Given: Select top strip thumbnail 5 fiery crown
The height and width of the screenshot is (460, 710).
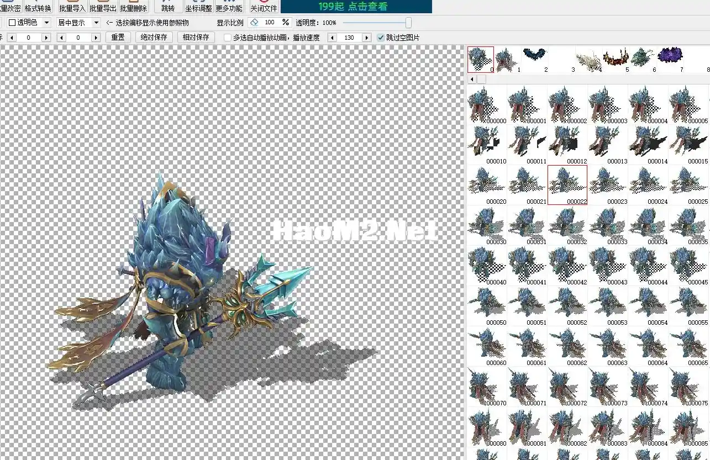Looking at the screenshot, I should tap(616, 60).
